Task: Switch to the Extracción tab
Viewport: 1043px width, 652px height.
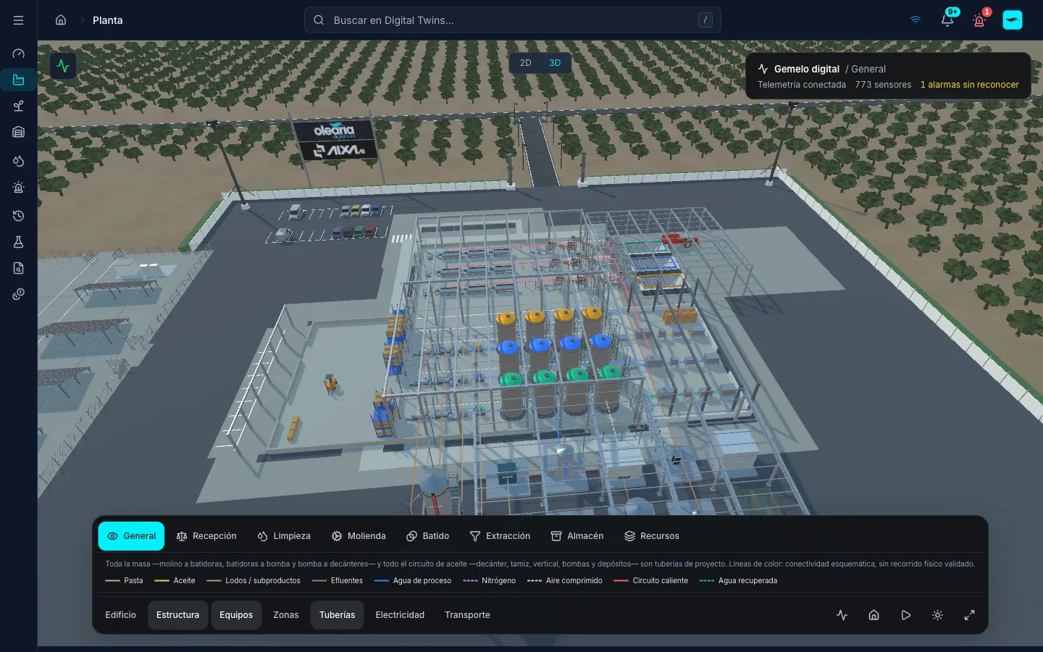Action: coord(500,536)
